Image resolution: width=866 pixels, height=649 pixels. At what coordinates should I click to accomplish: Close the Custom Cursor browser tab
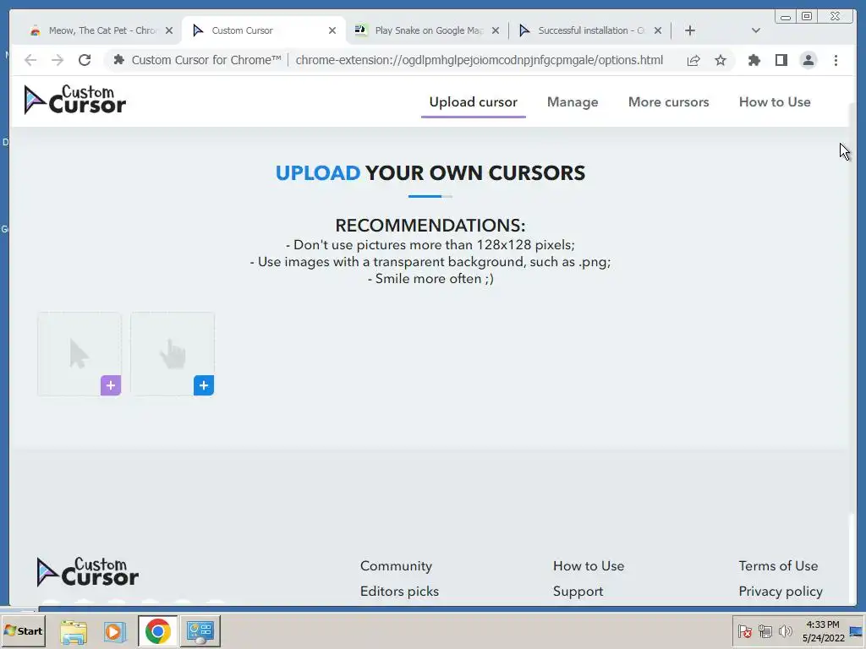(x=332, y=30)
